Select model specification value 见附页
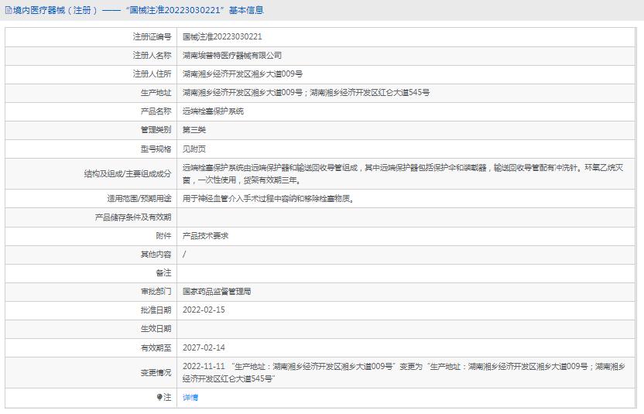 point(194,149)
